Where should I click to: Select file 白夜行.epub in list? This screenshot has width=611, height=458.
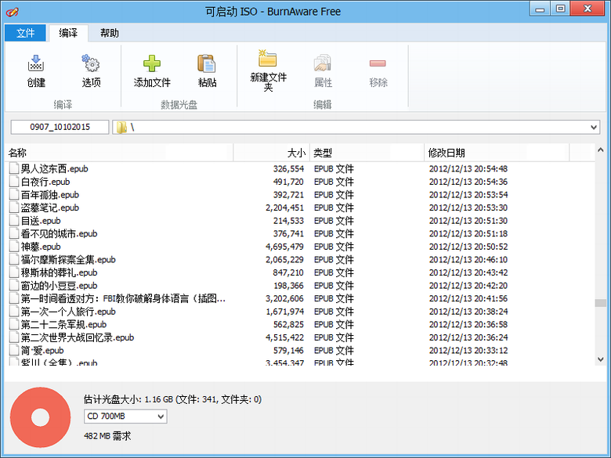(45, 182)
